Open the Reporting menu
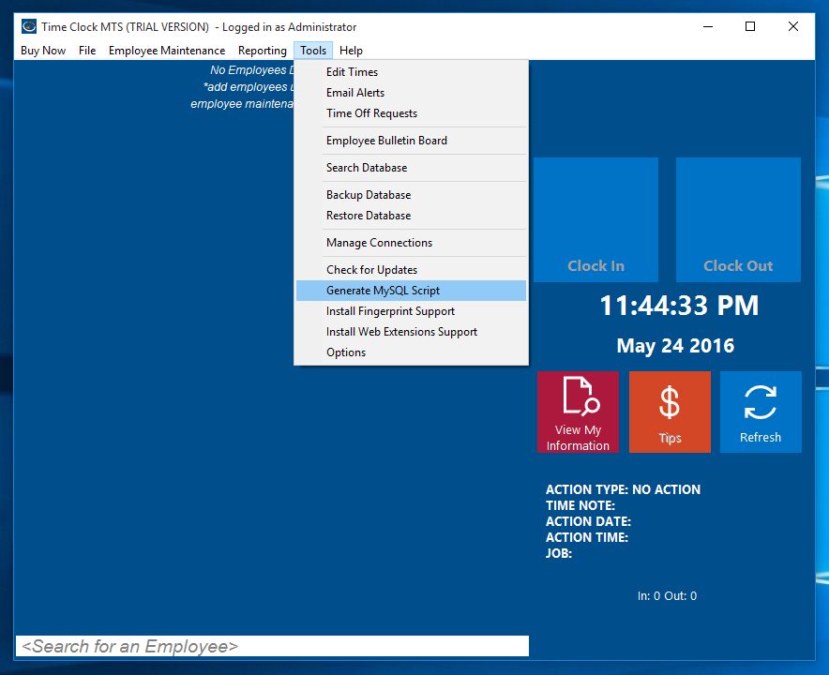 (263, 51)
